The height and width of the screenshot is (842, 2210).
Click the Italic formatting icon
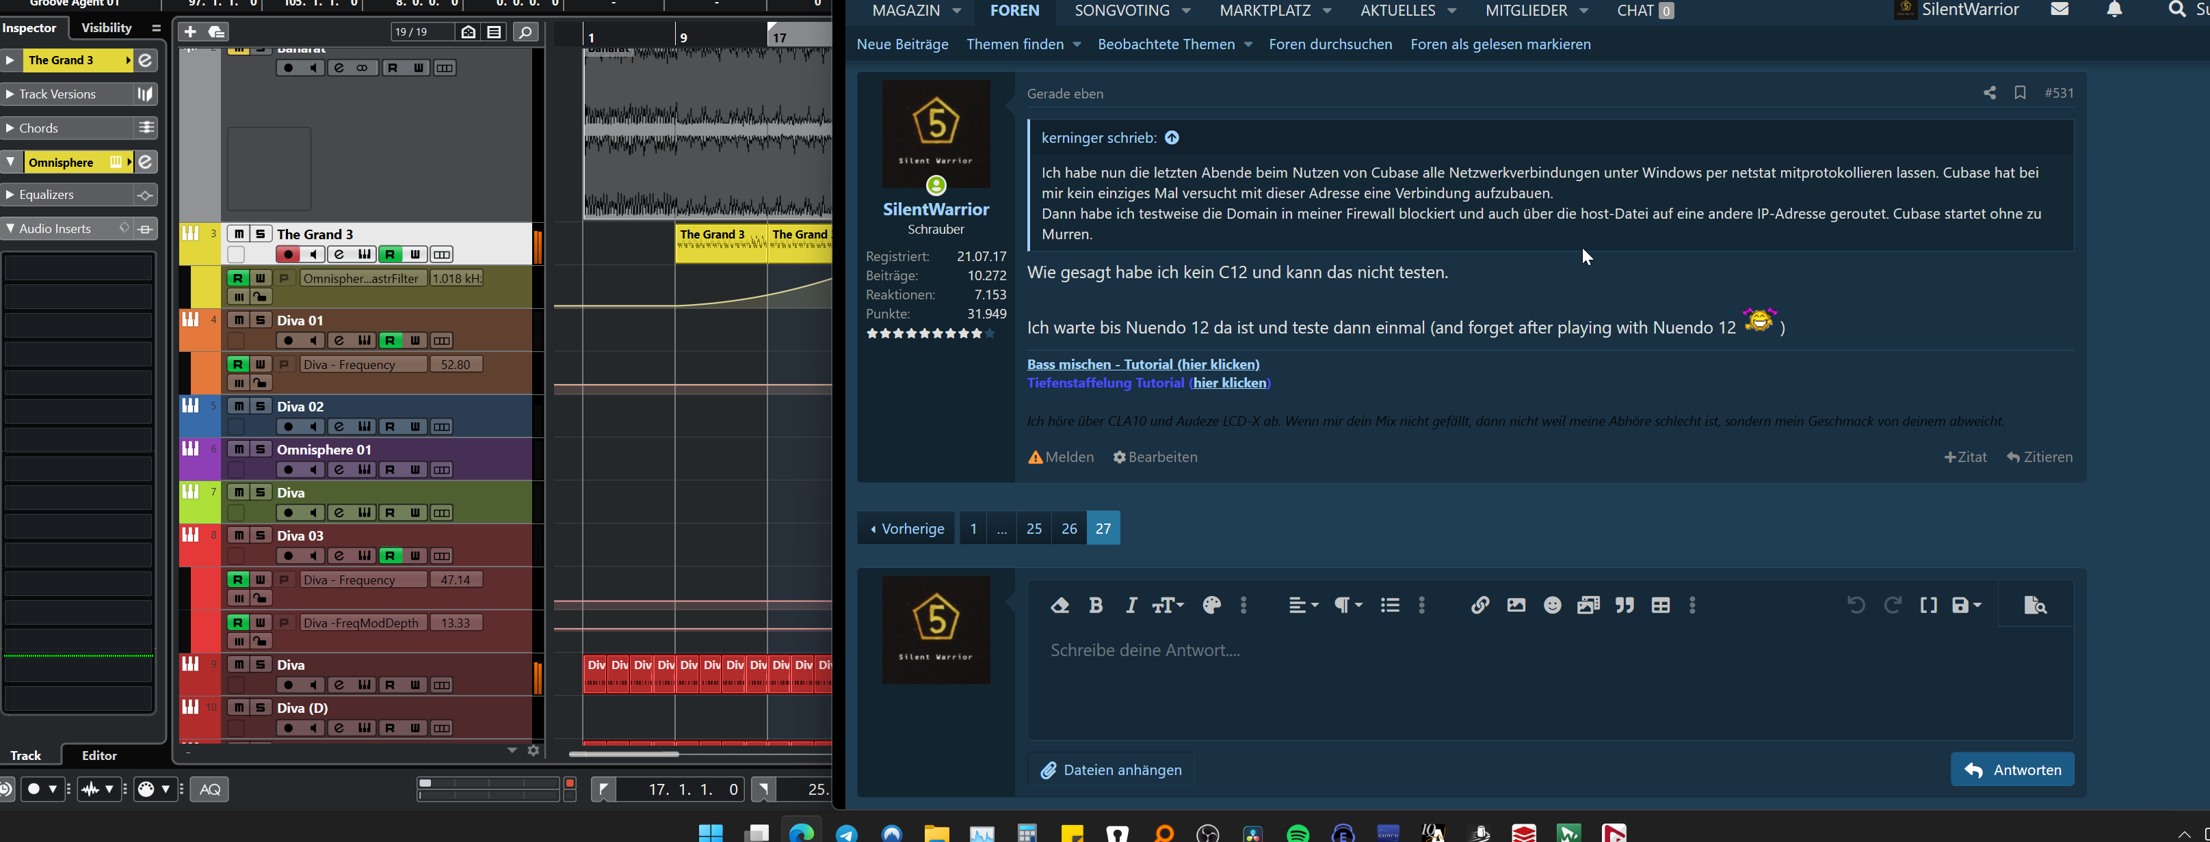pos(1131,606)
